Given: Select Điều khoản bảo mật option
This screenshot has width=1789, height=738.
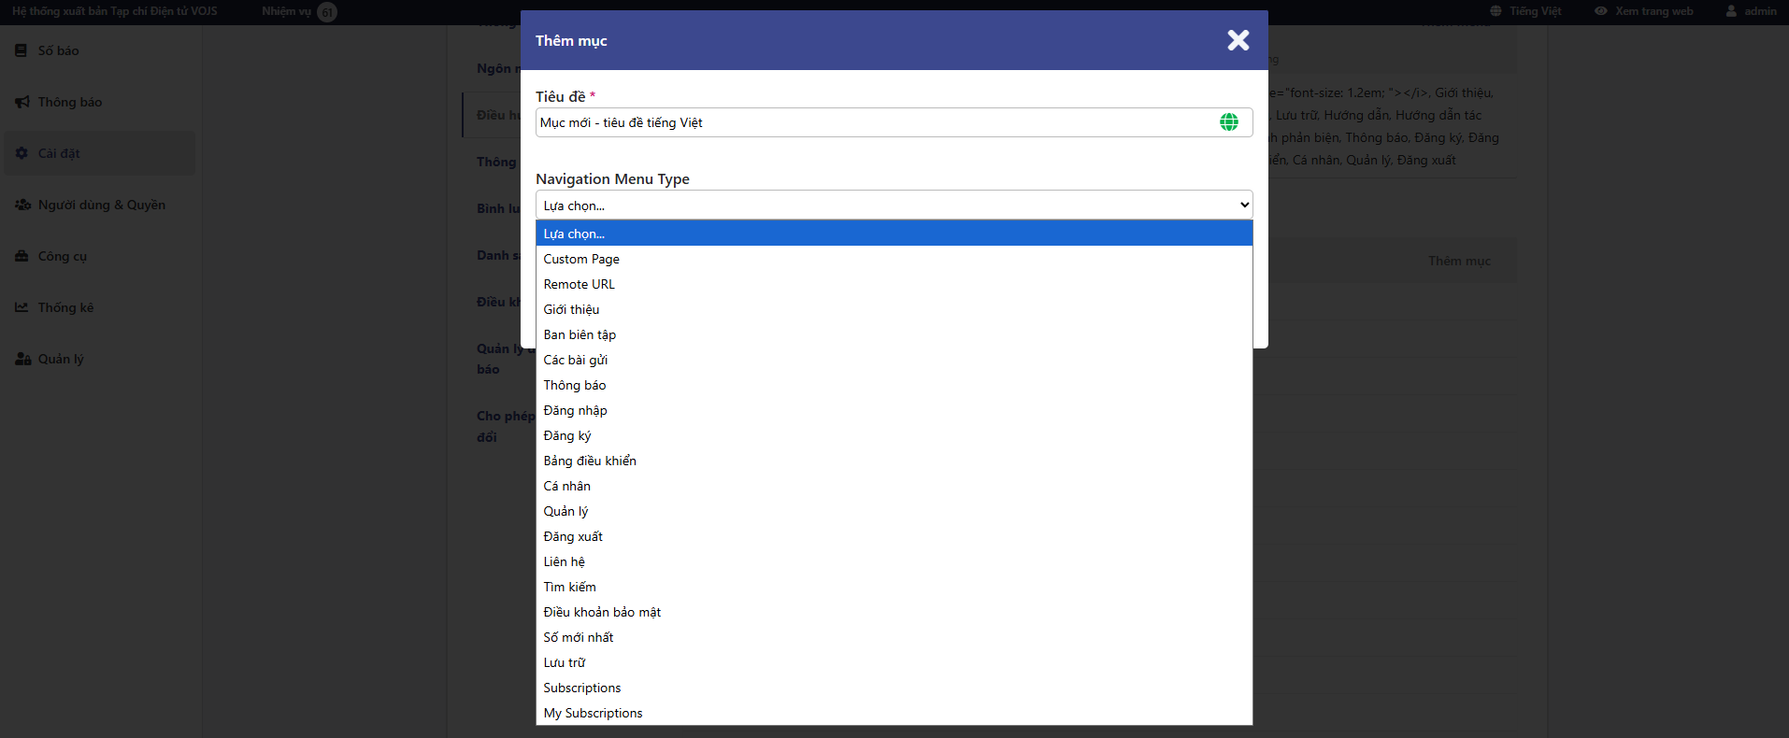Looking at the screenshot, I should coord(602,612).
